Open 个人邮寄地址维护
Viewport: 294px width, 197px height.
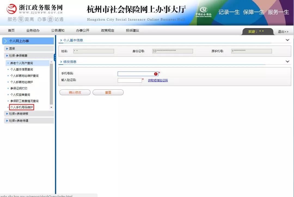[22, 82]
